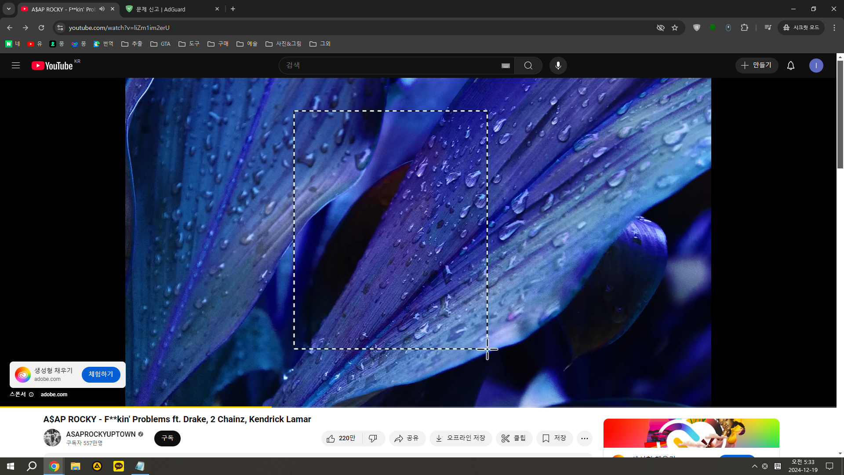
Task: Expand the 구매 bookmark folder
Action: coord(218,44)
